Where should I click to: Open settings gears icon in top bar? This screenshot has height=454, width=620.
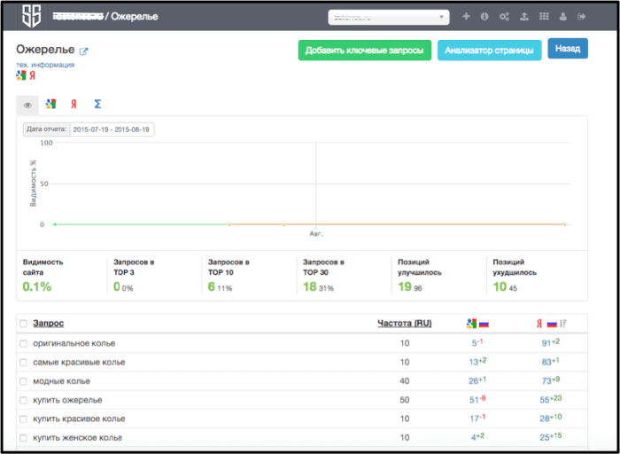[x=504, y=16]
